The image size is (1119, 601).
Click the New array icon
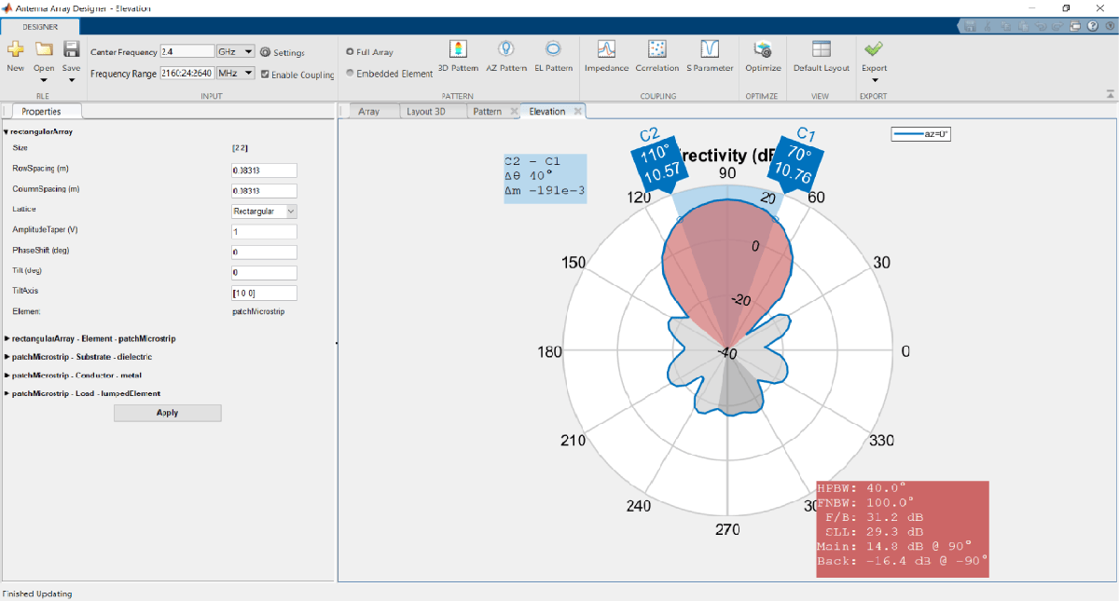click(x=16, y=48)
